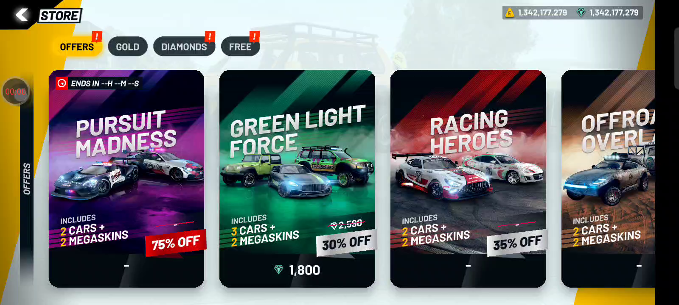This screenshot has height=305, width=679.
Task: Tap the red notification badge on DIAMONDS
Action: pyautogui.click(x=210, y=36)
